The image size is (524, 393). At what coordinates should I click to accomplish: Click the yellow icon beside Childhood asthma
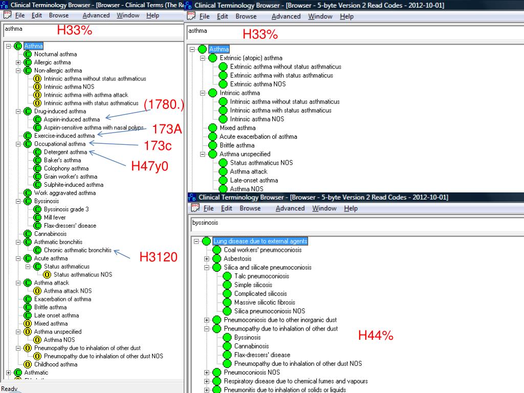[x=28, y=364]
